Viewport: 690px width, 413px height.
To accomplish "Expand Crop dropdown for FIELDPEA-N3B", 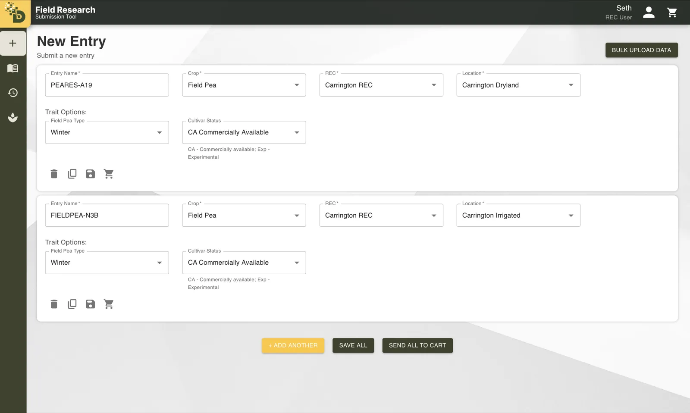I will (x=244, y=215).
